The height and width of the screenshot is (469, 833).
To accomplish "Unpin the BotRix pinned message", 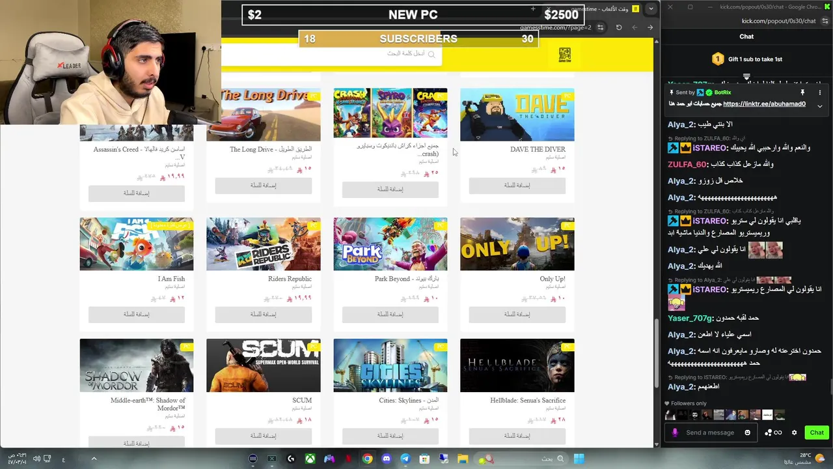I will point(802,92).
